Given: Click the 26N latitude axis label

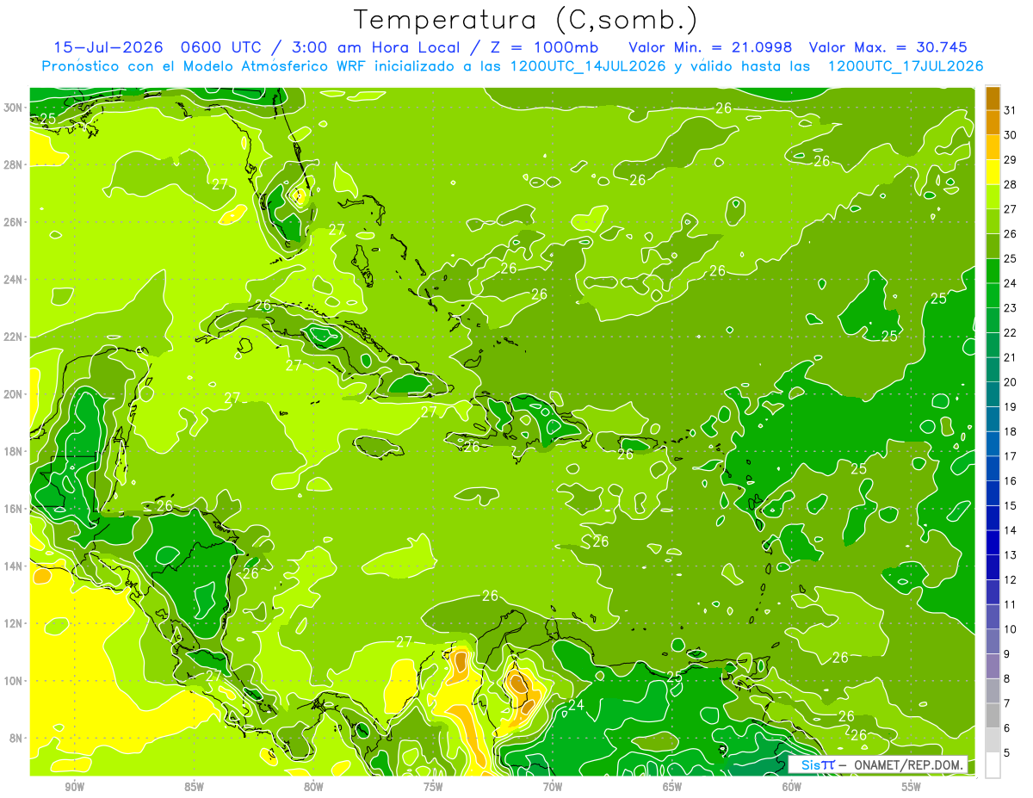Looking at the screenshot, I should pos(14,221).
